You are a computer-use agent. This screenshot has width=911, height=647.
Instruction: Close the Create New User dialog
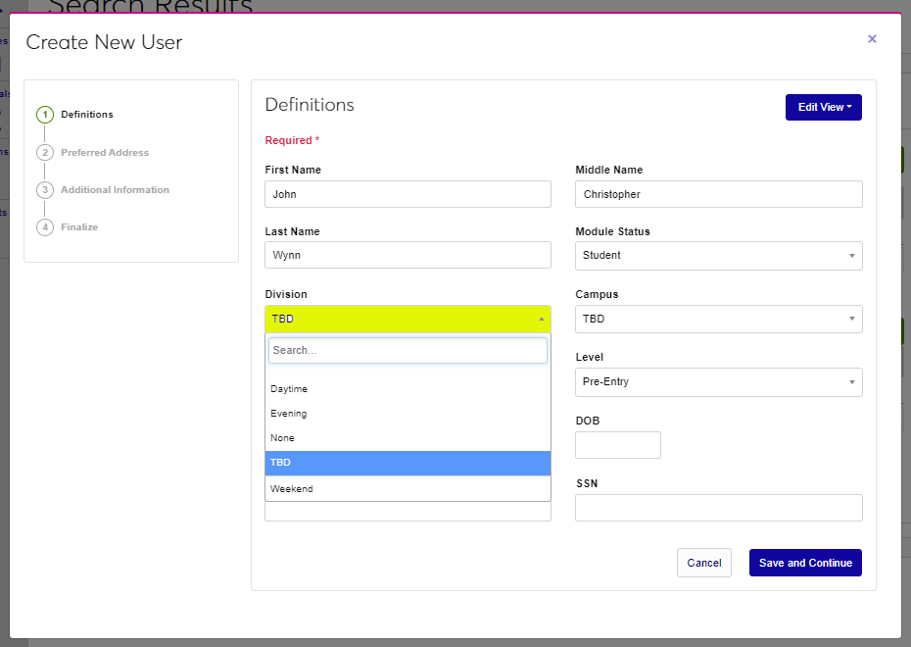[x=872, y=39]
